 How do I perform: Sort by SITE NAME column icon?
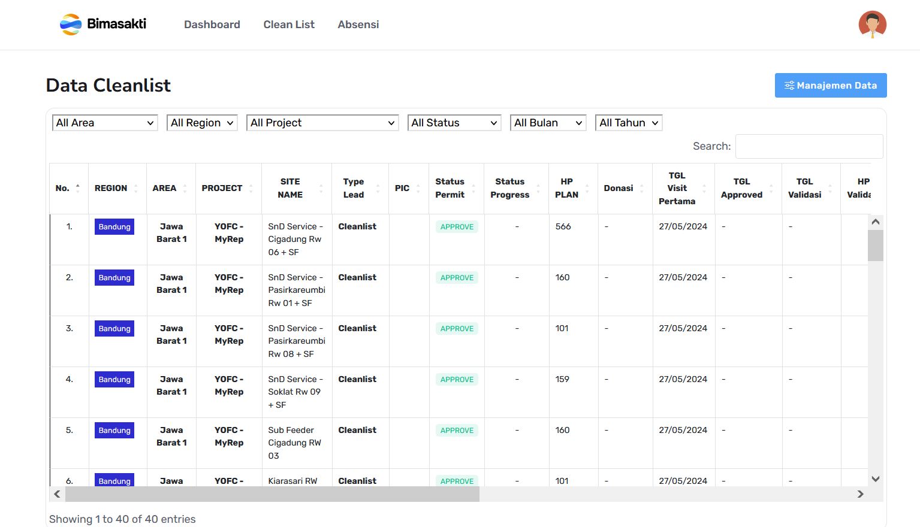321,188
